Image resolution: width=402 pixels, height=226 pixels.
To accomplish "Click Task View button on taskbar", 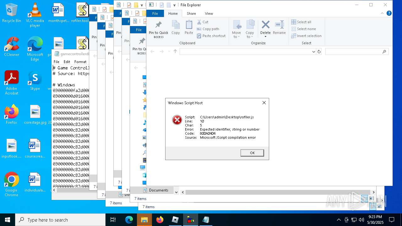I will (113, 220).
